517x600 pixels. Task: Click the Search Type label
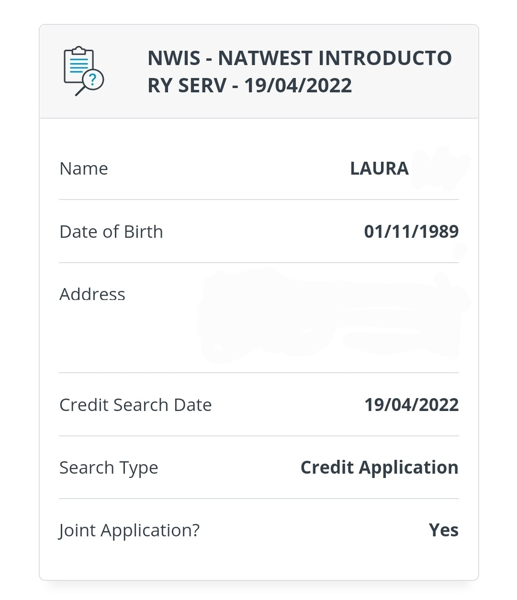pos(109,468)
